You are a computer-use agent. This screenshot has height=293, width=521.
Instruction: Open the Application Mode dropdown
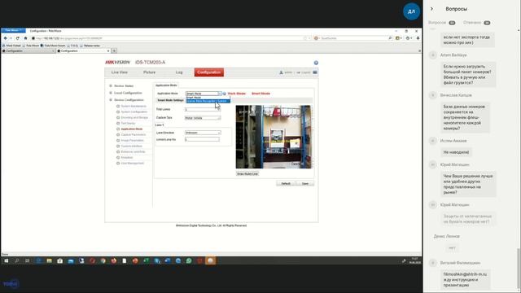pyautogui.click(x=204, y=94)
